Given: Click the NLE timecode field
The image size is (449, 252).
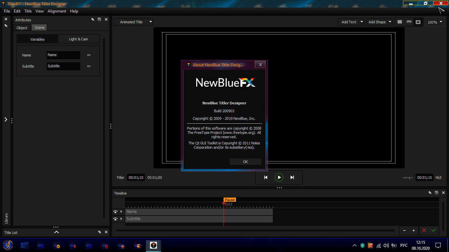Looking at the screenshot, I should click(424, 178).
